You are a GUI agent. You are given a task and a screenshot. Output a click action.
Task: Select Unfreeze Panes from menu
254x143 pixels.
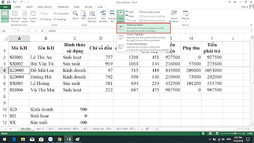coord(143,28)
